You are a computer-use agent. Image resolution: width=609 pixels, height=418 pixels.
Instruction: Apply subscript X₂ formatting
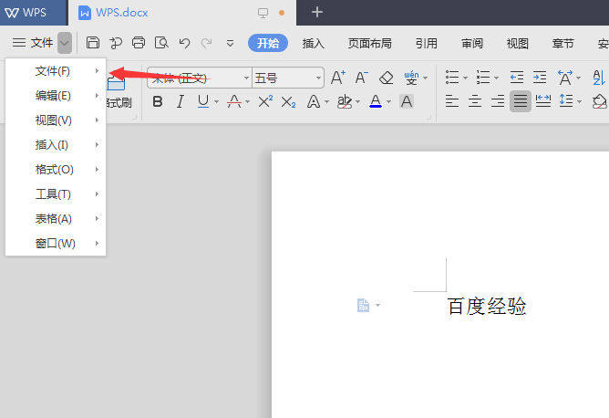click(288, 102)
